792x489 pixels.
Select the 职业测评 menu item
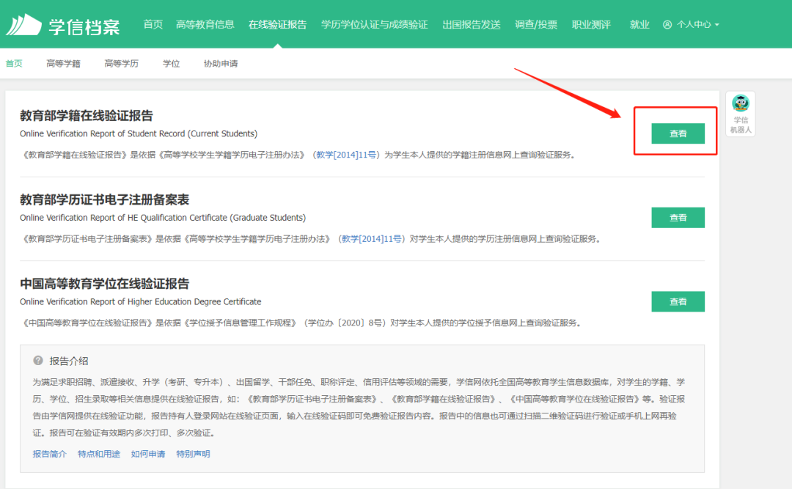click(x=591, y=24)
